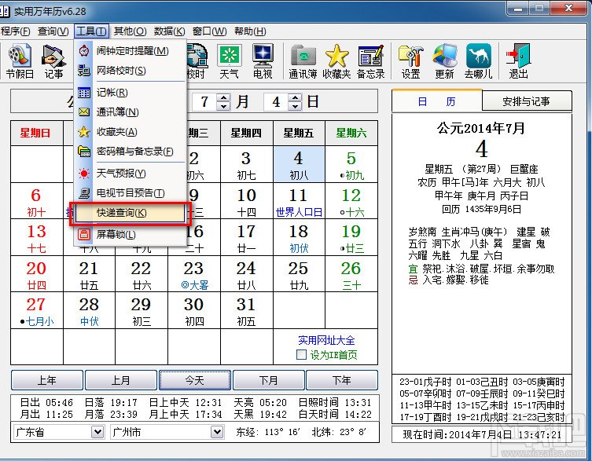Go to previous month with 上月
592x461 pixels.
pyautogui.click(x=121, y=380)
